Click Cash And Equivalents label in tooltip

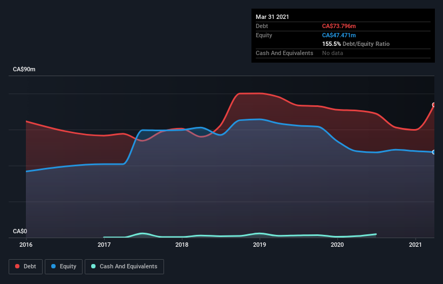click(x=284, y=53)
